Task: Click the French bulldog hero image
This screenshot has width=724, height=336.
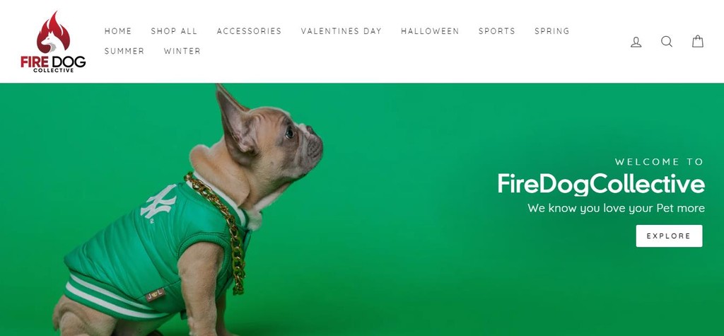Action: [x=189, y=210]
